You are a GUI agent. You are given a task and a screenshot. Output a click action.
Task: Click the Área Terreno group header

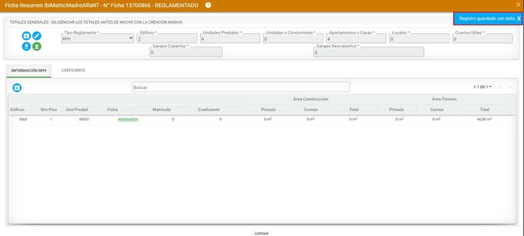[444, 99]
